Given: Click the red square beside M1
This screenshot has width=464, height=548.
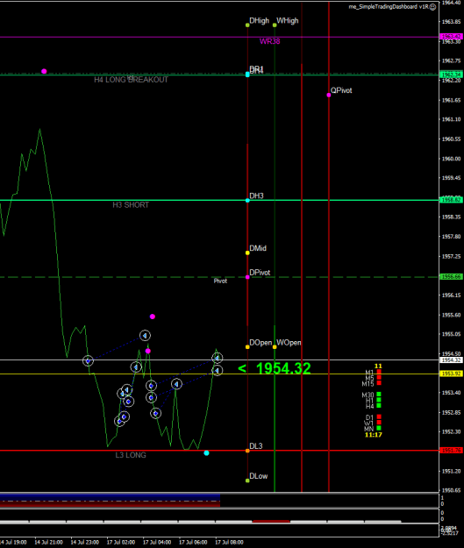Looking at the screenshot, I should click(379, 372).
